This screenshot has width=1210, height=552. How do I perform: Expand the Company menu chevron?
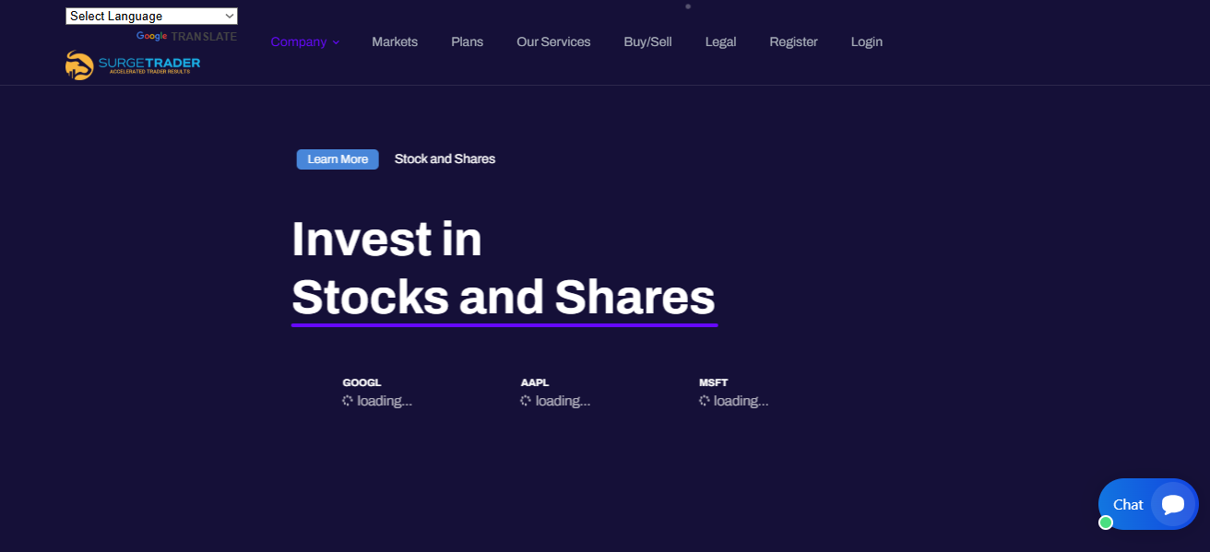pos(336,42)
